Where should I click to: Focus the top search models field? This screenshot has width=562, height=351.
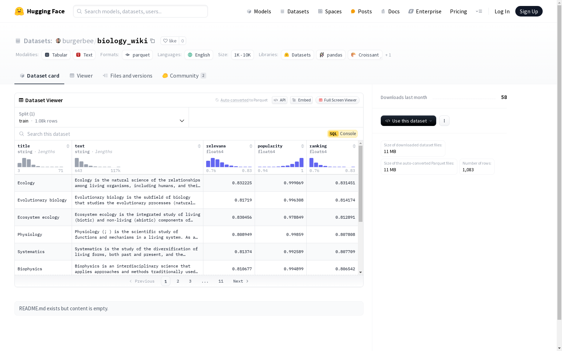click(x=140, y=11)
